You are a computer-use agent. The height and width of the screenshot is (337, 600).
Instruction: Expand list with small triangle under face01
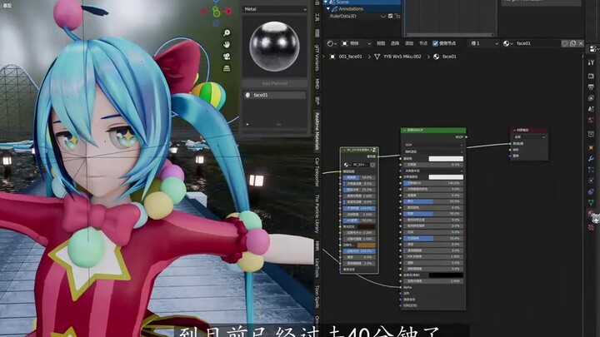pyautogui.click(x=247, y=124)
